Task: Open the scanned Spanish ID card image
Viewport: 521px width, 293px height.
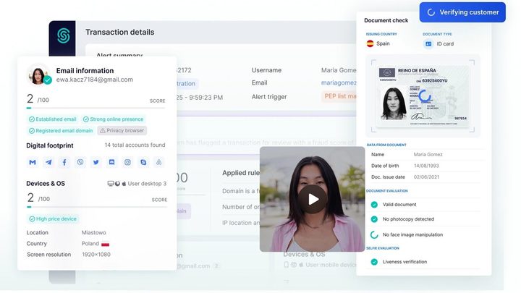Action: click(x=423, y=96)
